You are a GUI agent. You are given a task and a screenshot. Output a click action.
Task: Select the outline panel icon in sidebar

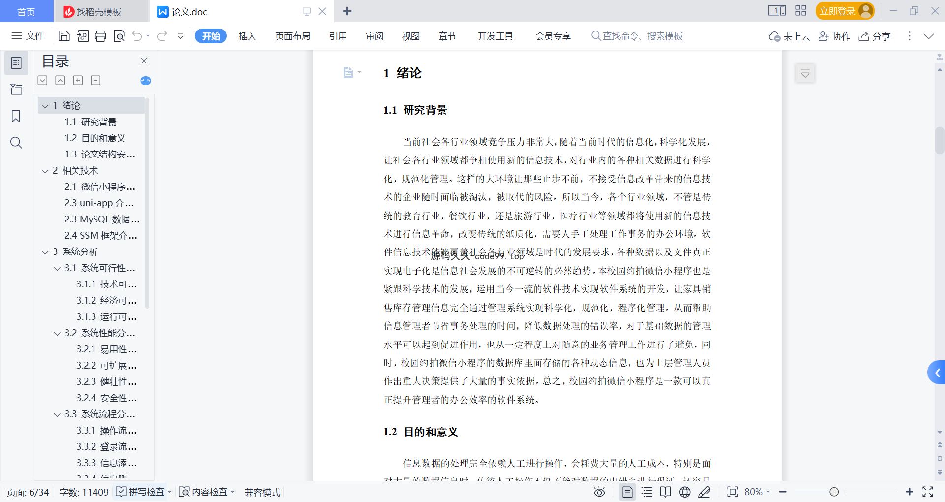coord(16,63)
